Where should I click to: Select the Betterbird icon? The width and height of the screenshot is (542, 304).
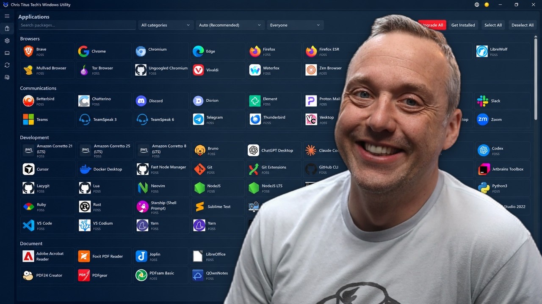click(x=28, y=101)
